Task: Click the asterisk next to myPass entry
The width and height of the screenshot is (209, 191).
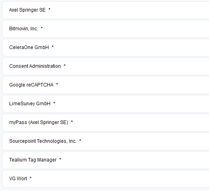Action: click(x=72, y=122)
